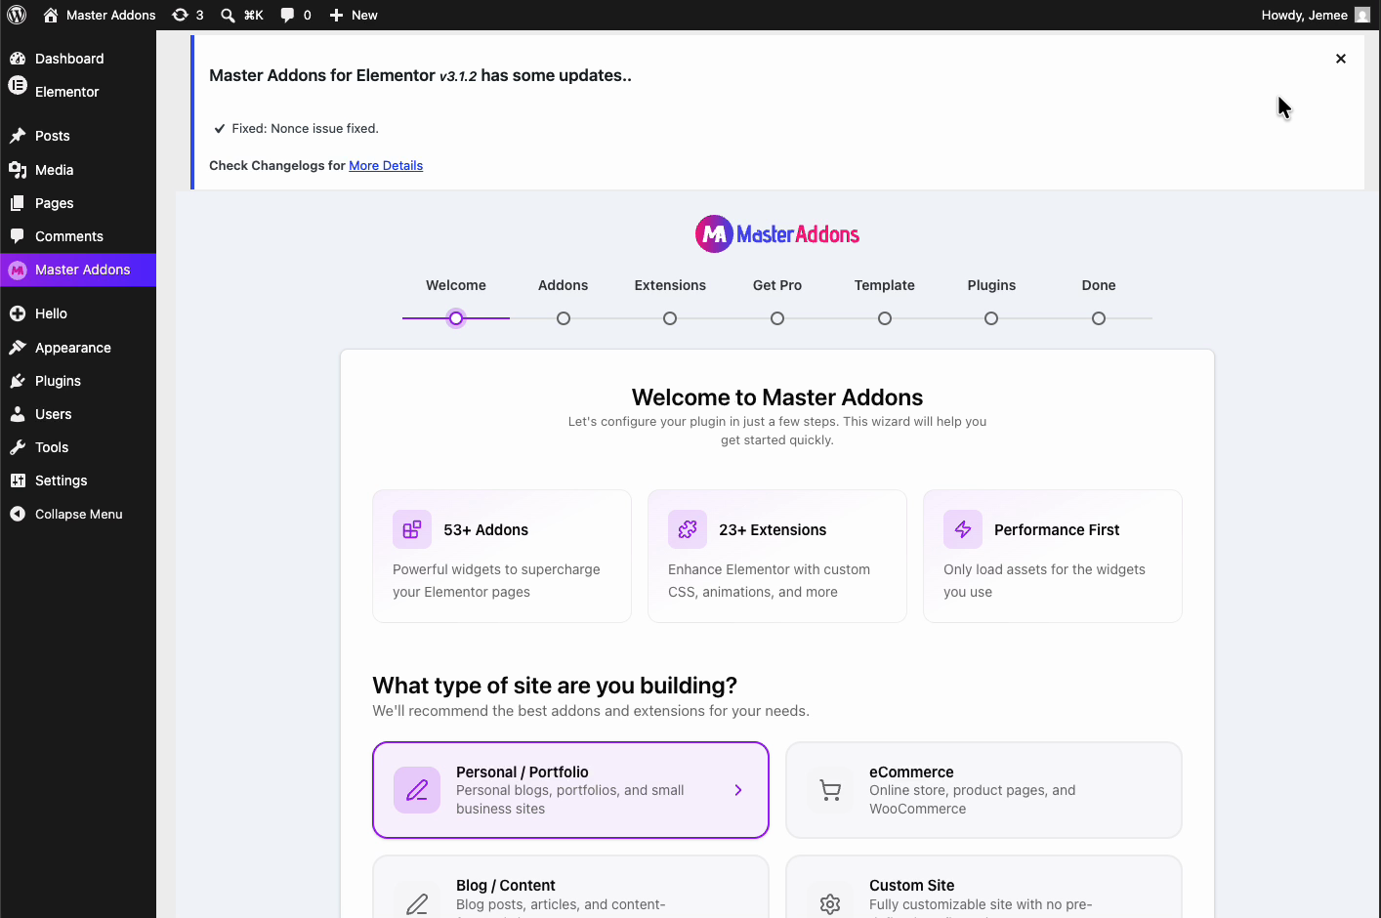
Task: Click the Master Addons wizard logo
Action: 777,234
